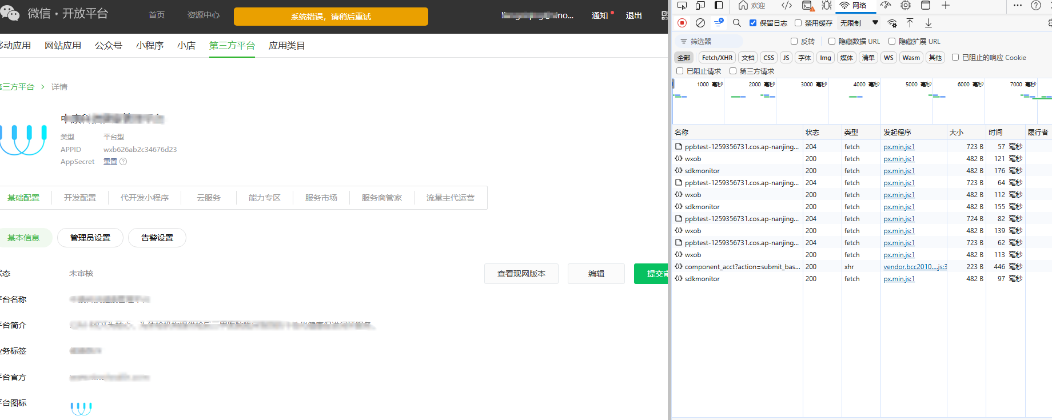This screenshot has width=1052, height=420.
Task: Open the Memory chip icon
Action: (906, 6)
